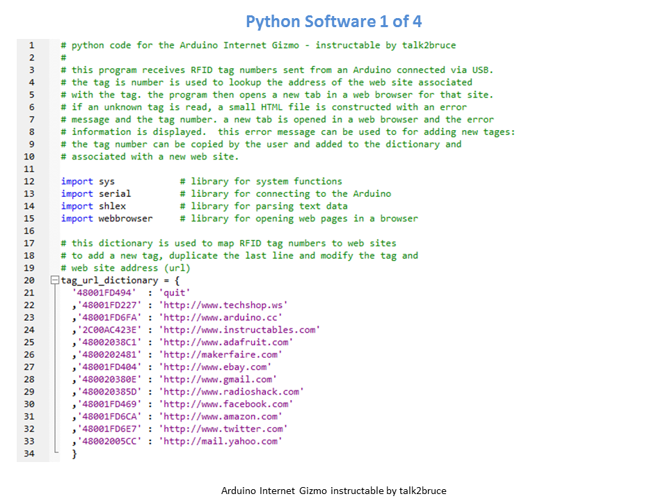Click the tag '48001FD469'
The height and width of the screenshot is (501, 668).
coord(109,404)
